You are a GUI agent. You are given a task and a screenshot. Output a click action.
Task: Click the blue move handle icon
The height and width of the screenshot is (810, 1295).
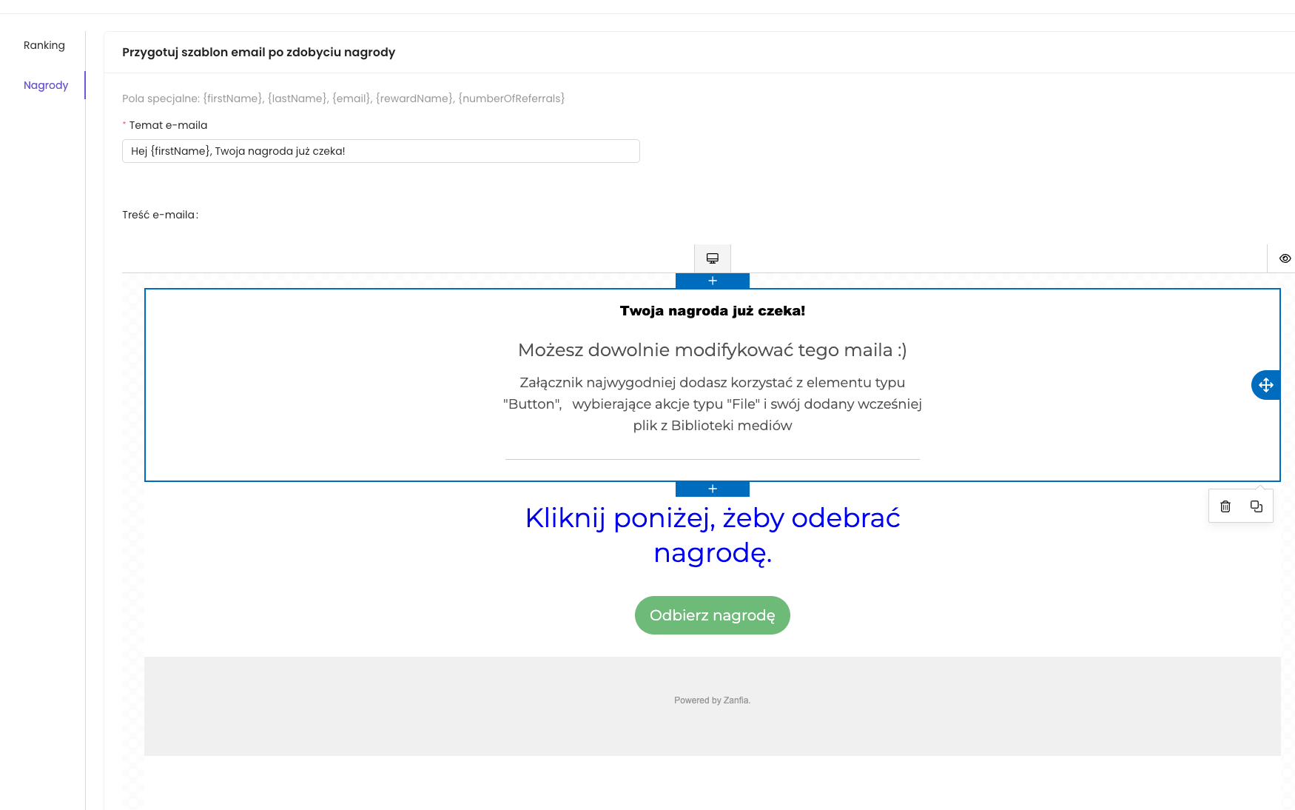[1265, 385]
